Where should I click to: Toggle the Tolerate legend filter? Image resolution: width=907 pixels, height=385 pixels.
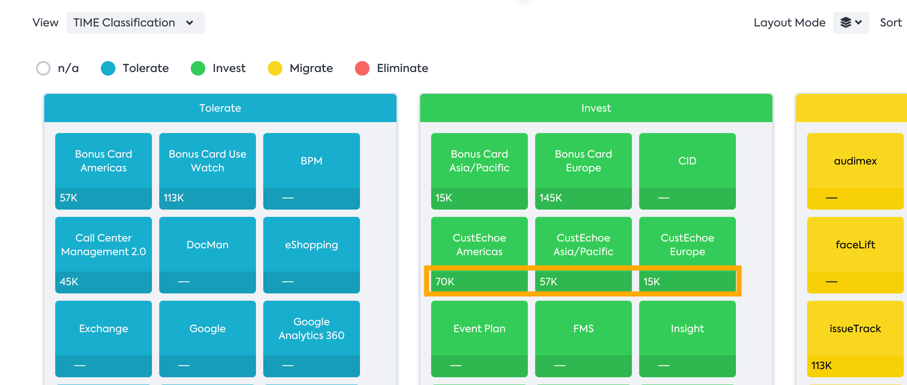(x=135, y=68)
